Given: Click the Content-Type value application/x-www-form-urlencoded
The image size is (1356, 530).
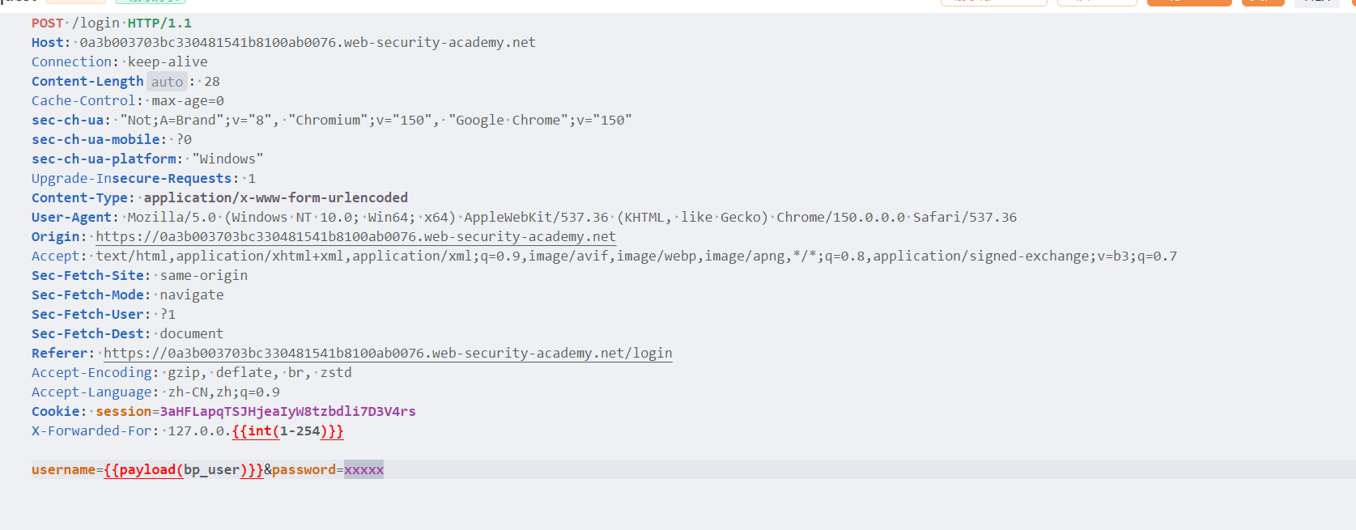Looking at the screenshot, I should [276, 198].
